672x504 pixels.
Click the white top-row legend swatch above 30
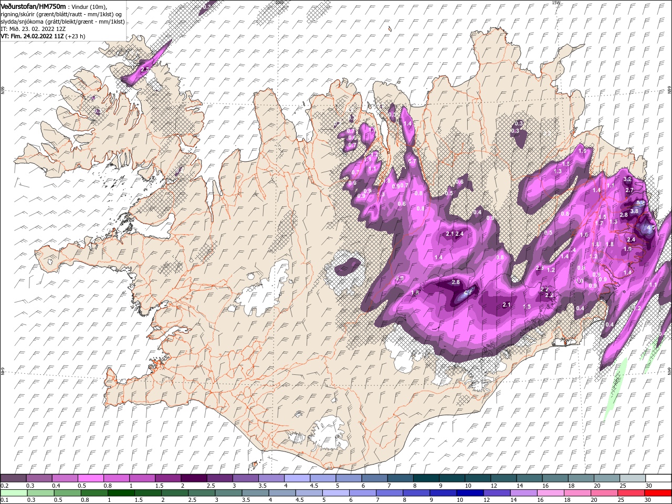click(x=658, y=478)
